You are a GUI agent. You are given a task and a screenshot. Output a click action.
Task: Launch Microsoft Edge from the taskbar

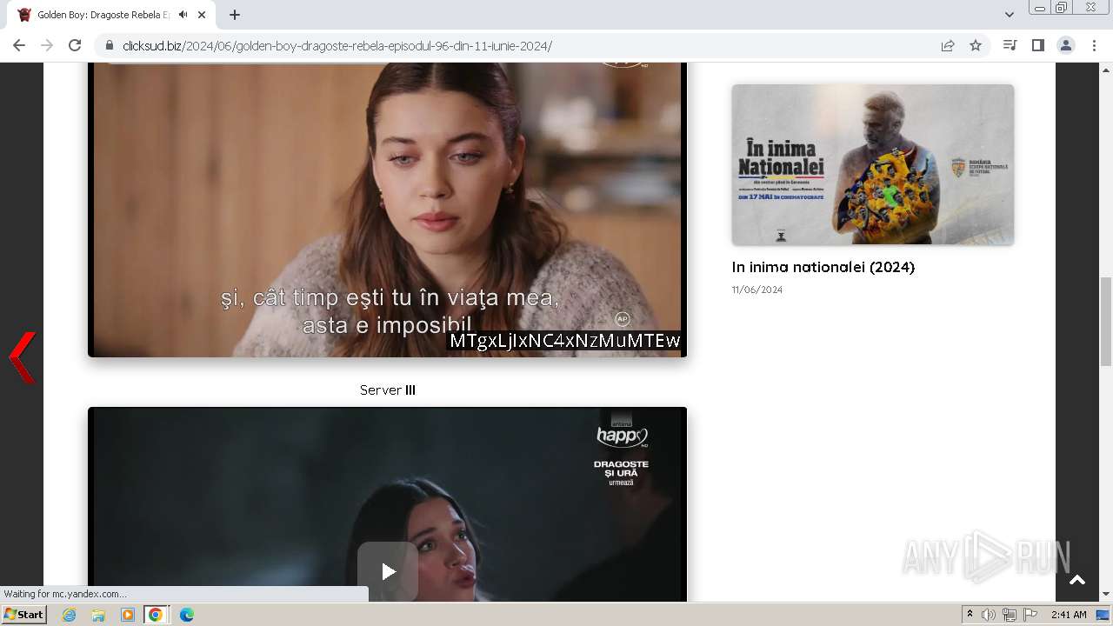(x=186, y=615)
